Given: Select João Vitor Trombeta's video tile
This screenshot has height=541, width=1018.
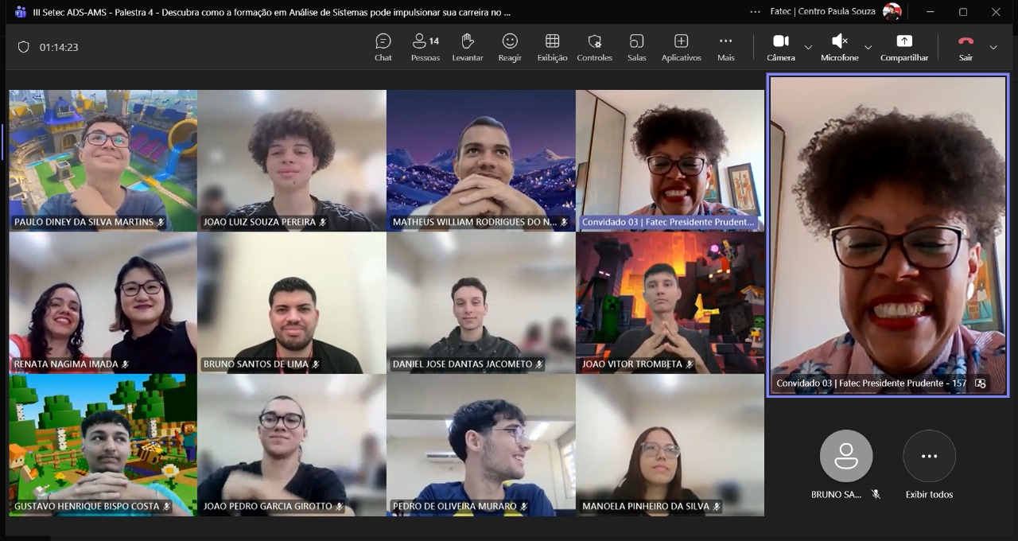Looking at the screenshot, I should pos(670,302).
